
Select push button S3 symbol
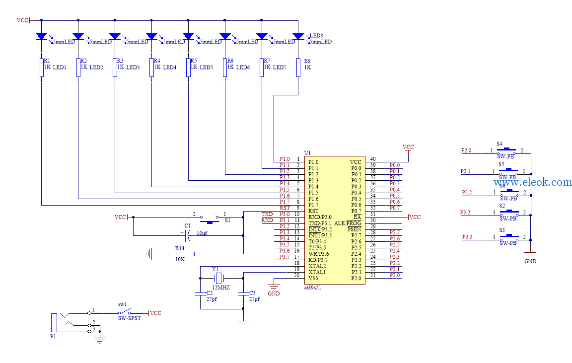tap(509, 237)
